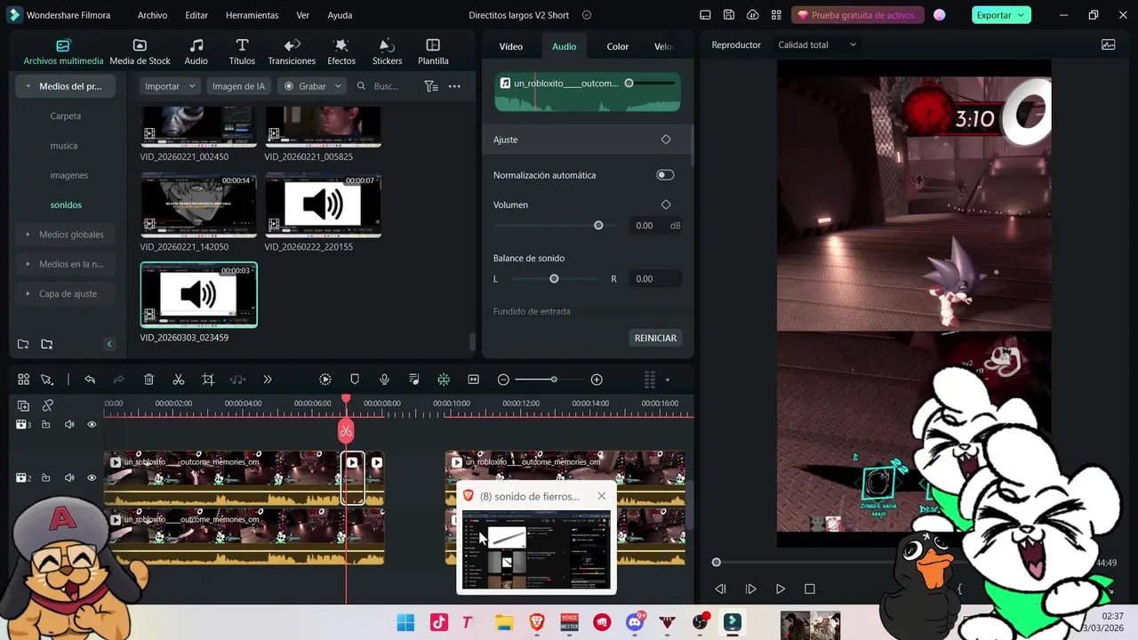The image size is (1138, 640).
Task: Expand Medios globales tree item
Action: (x=28, y=235)
